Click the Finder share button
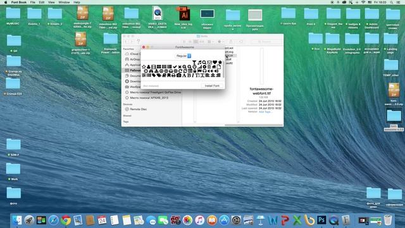Viewport: 405px width, 228px height. [231, 42]
